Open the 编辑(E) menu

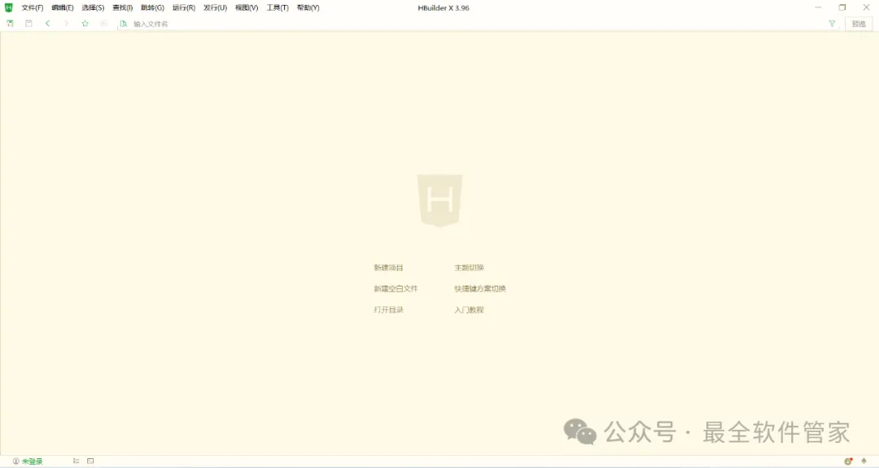click(63, 8)
